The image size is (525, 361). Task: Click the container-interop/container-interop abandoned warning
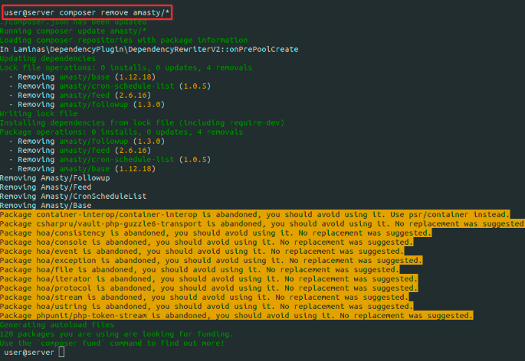(254, 215)
